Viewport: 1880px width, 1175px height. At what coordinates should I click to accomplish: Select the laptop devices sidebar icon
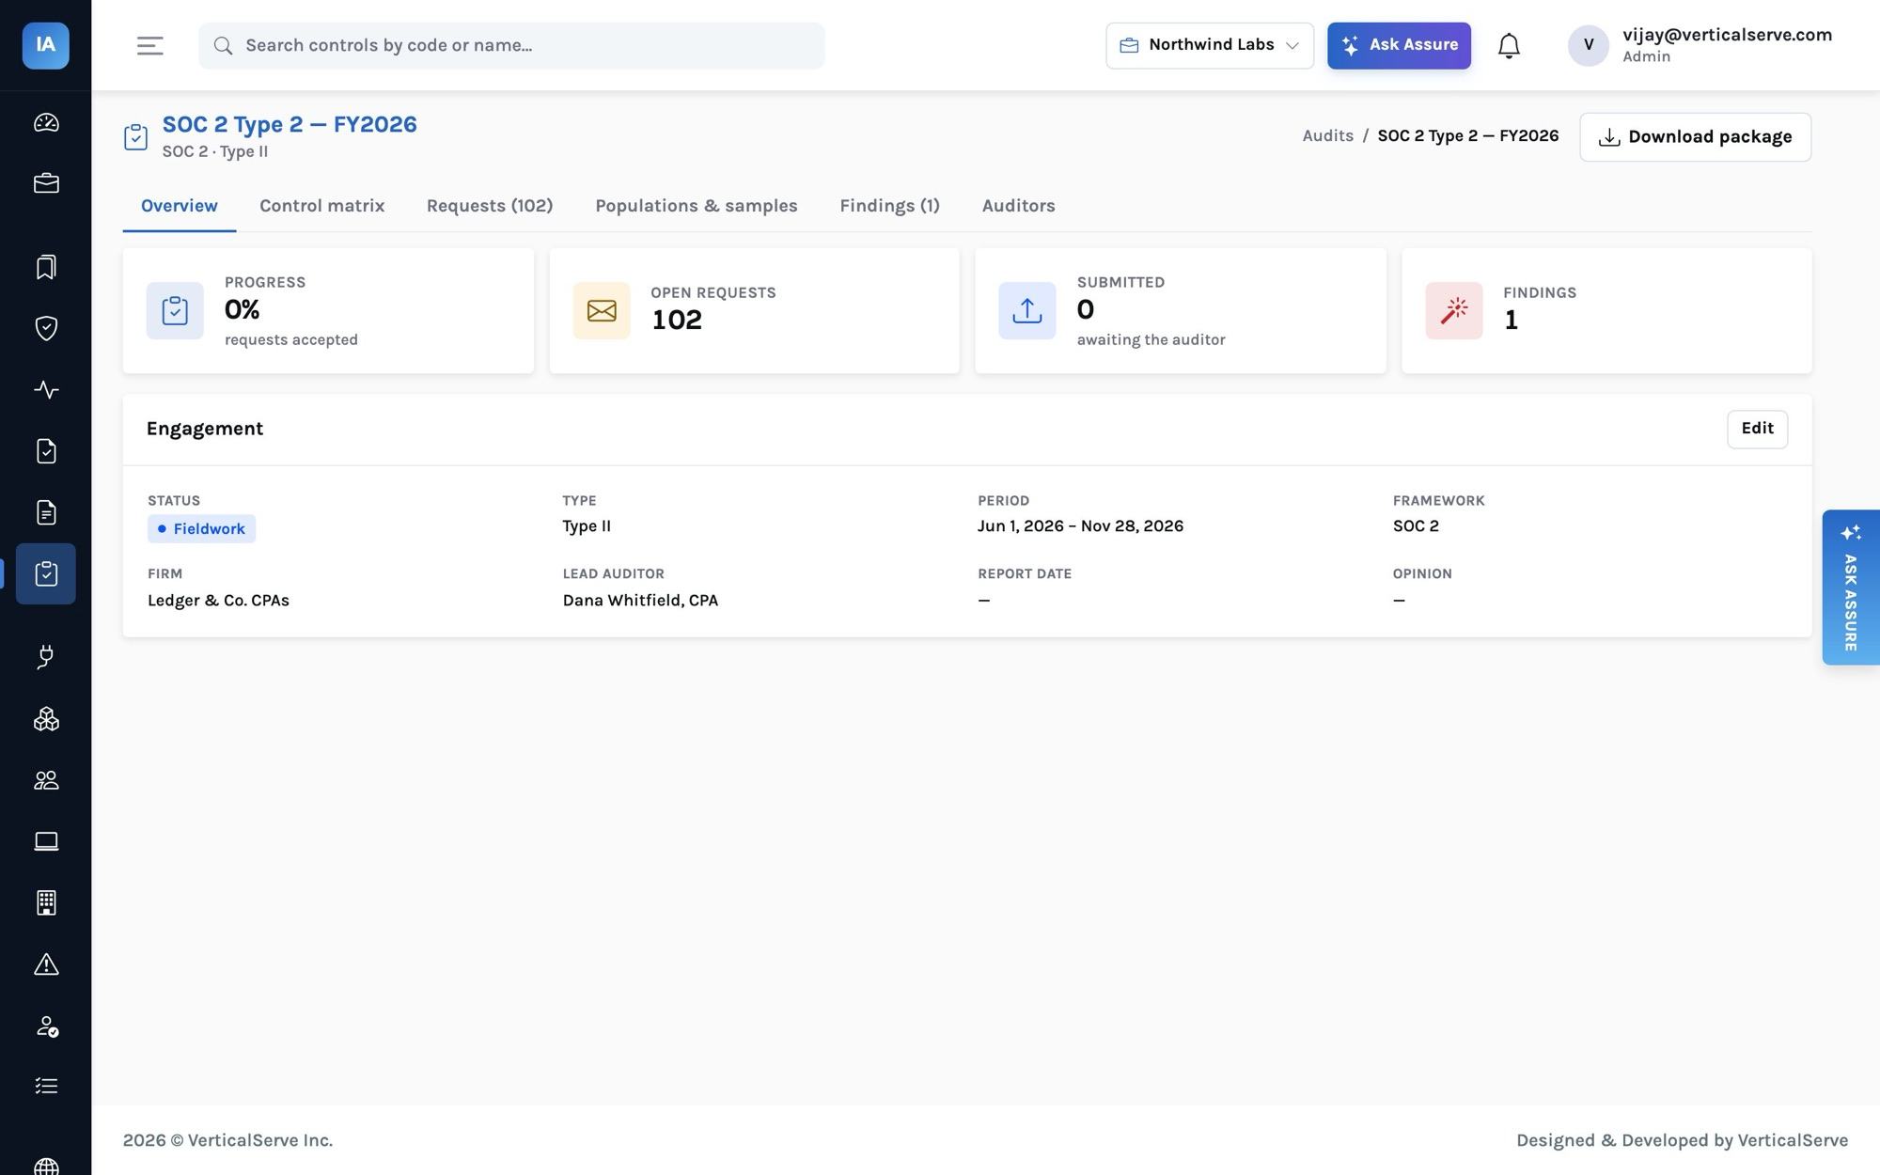[46, 841]
